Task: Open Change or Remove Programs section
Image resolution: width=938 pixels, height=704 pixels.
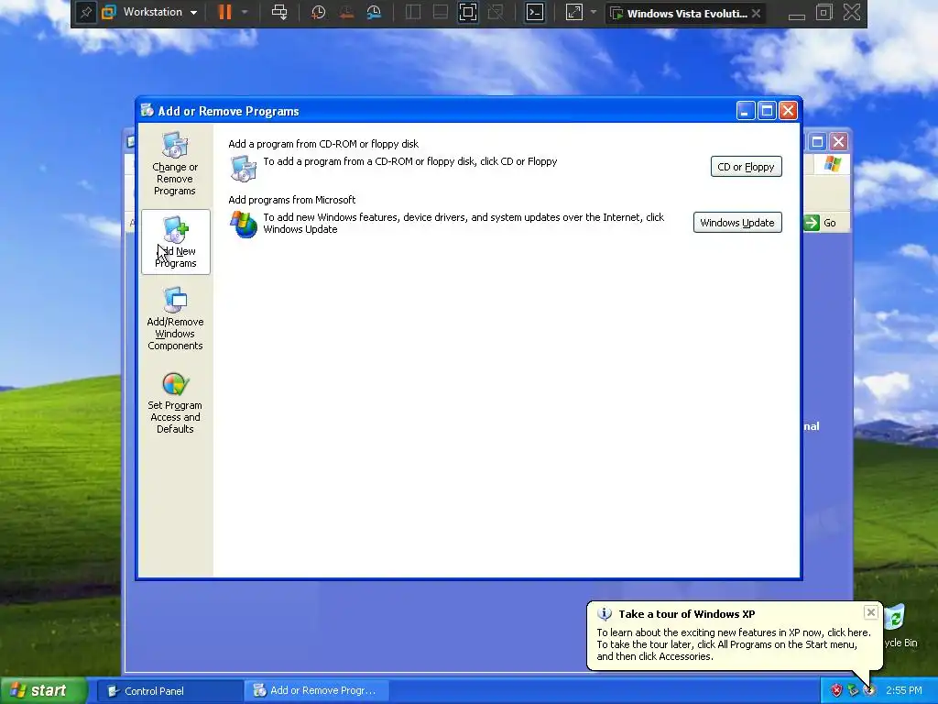Action: coord(175,164)
